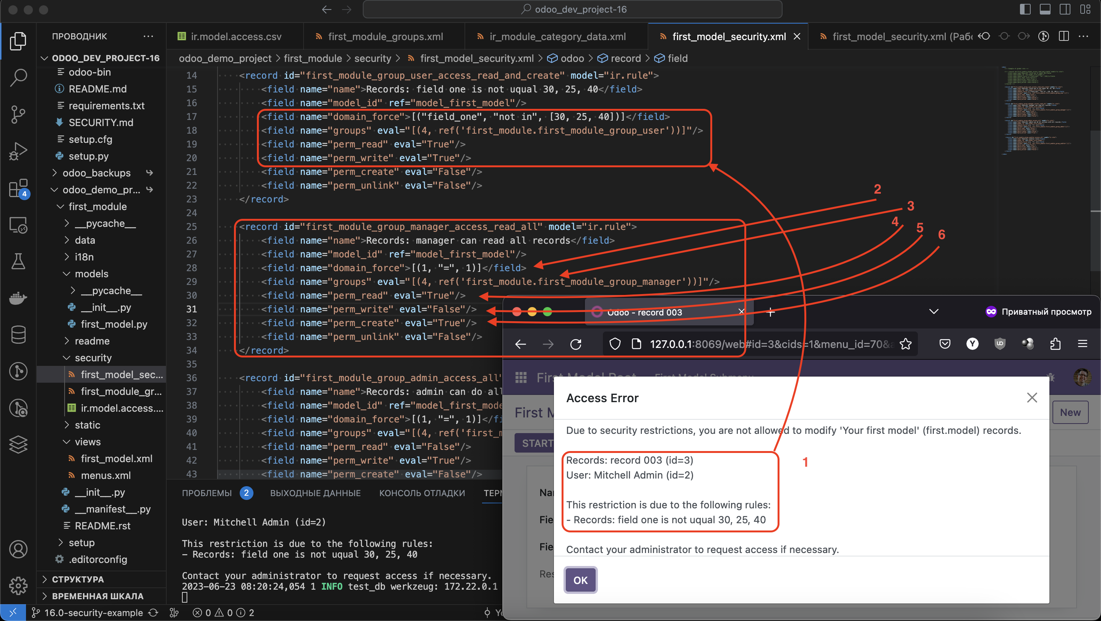Screen dimensions: 1101x621
Task: Click the VS Code command center search box
Action: [x=572, y=10]
